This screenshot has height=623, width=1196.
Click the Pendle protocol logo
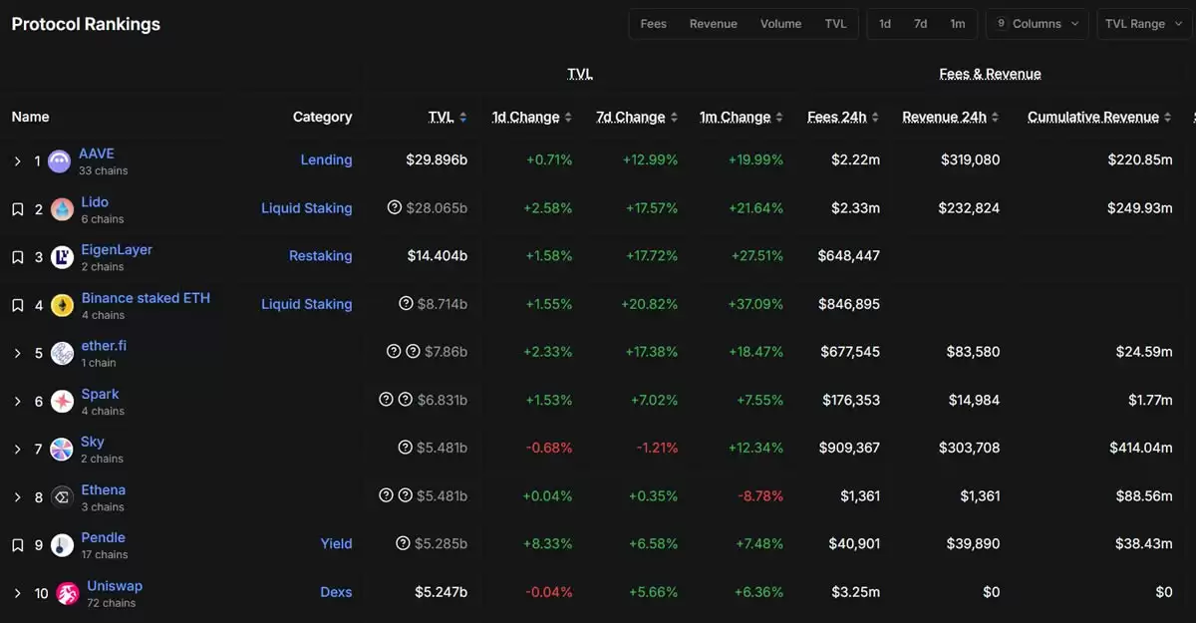62,544
